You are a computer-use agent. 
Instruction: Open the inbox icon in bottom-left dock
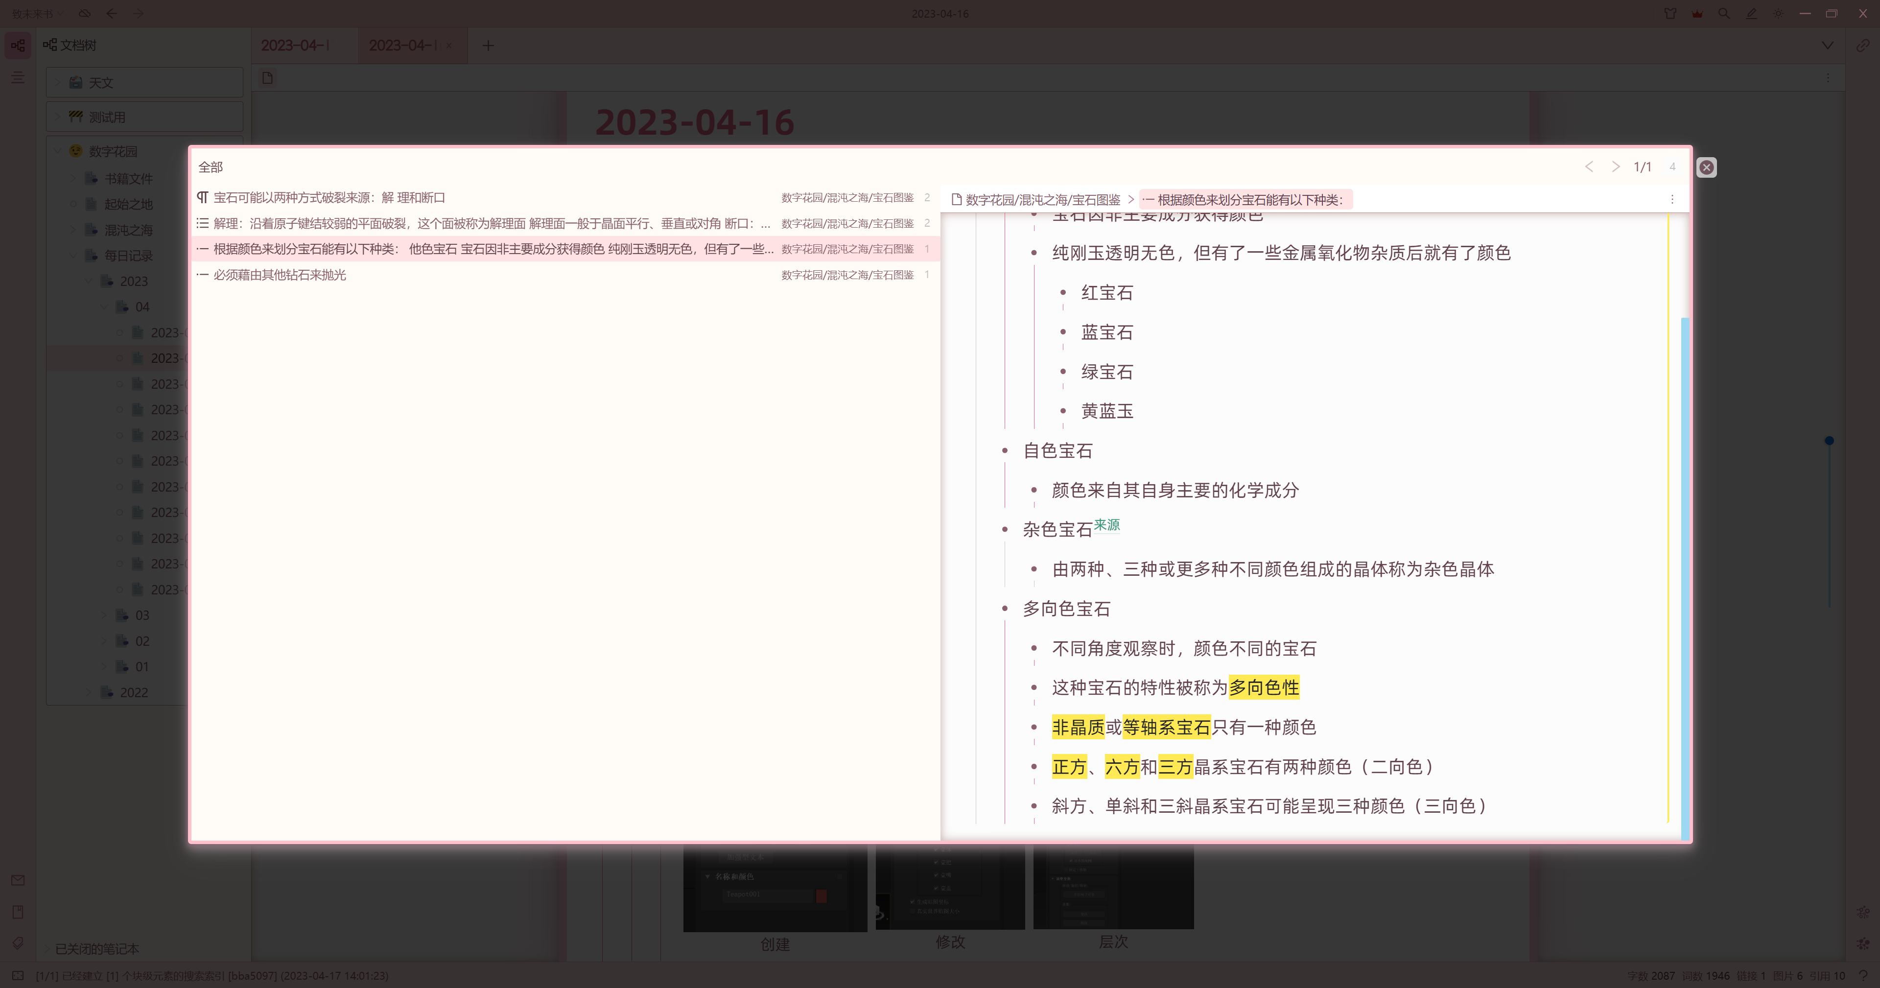[x=18, y=880]
